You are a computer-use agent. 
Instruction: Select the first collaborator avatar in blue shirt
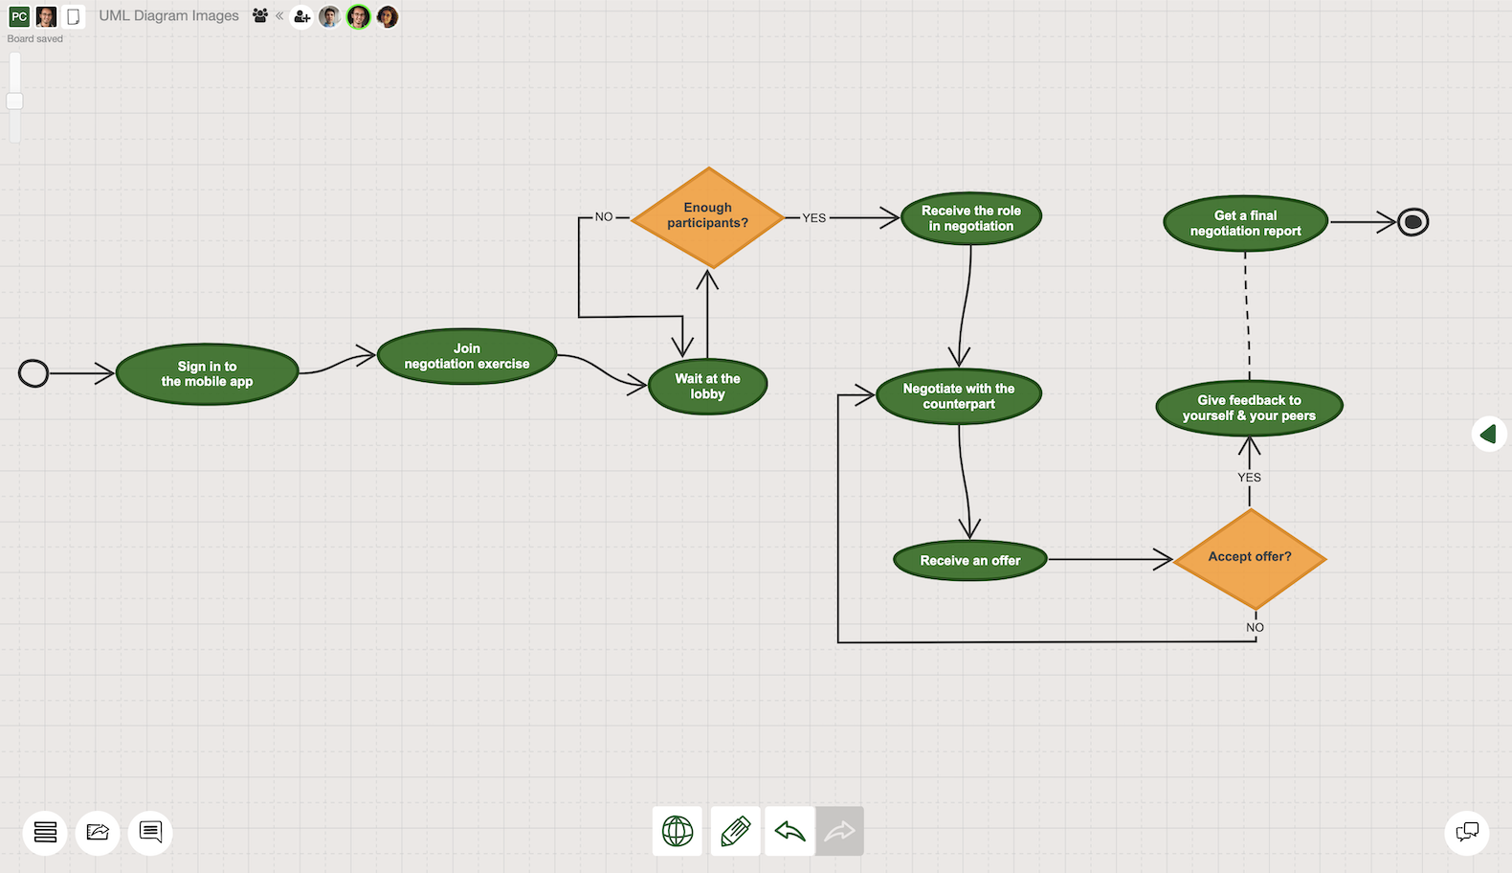tap(330, 16)
